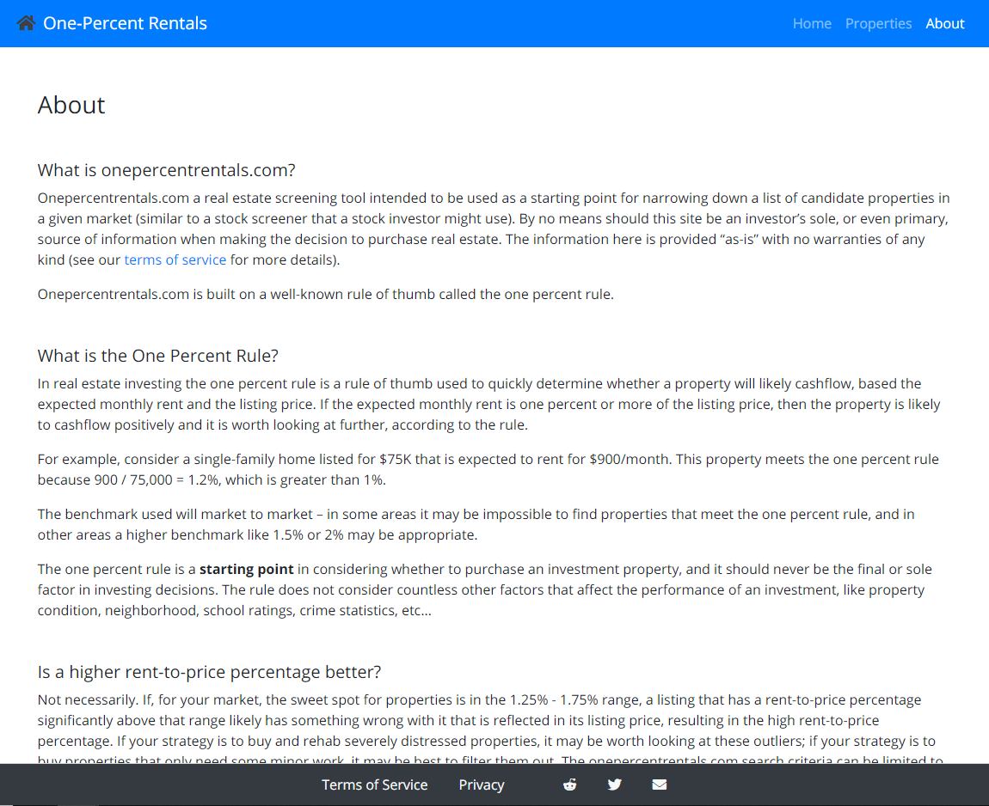This screenshot has width=989, height=806.
Task: Click the 'About' page heading
Action: coord(71,105)
